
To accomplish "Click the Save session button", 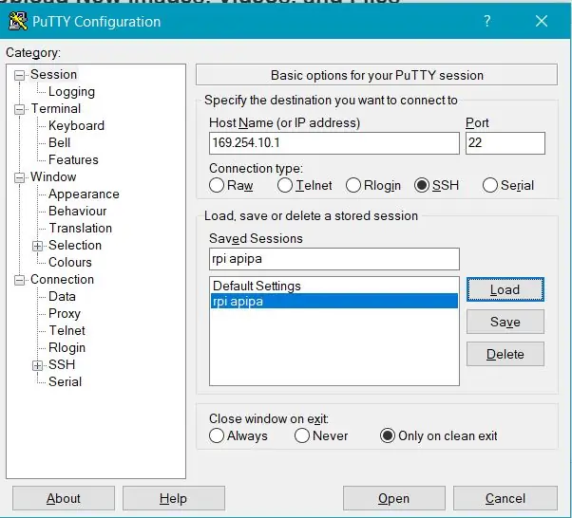I will pos(505,322).
